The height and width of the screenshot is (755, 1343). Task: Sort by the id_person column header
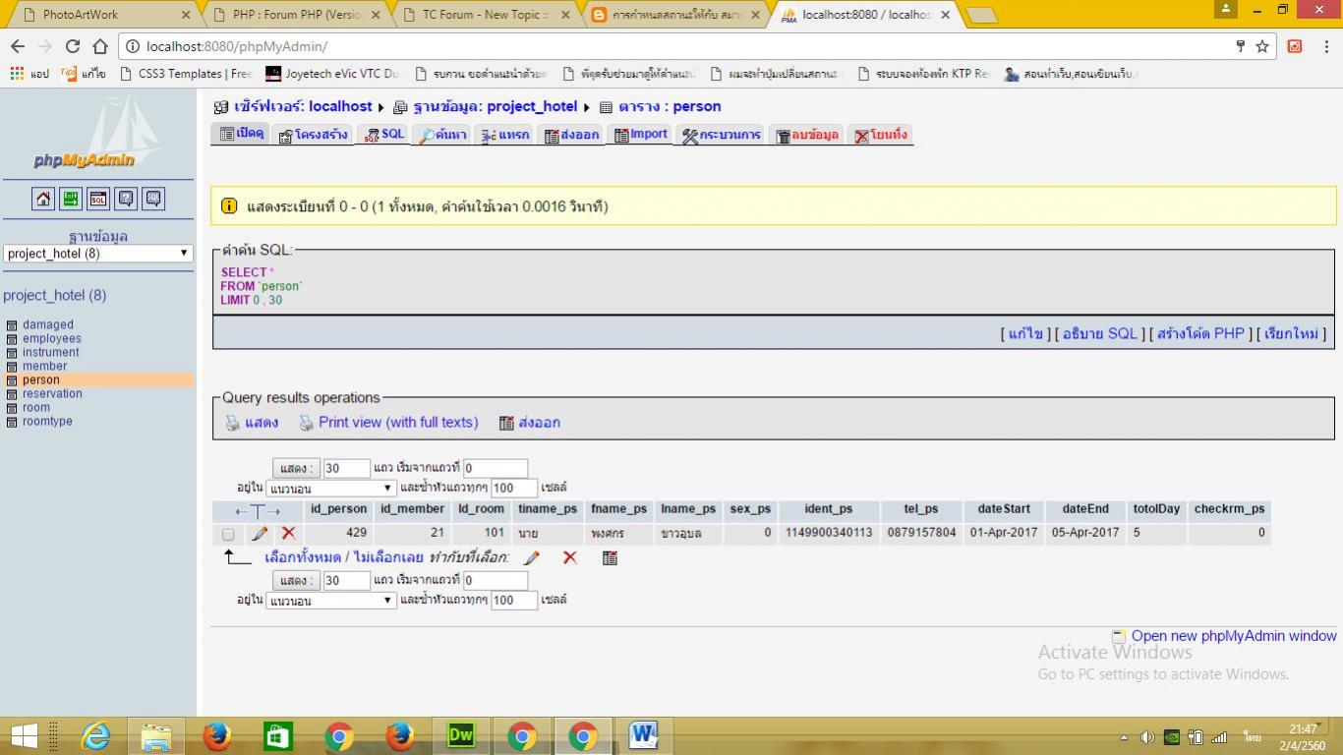pyautogui.click(x=338, y=509)
